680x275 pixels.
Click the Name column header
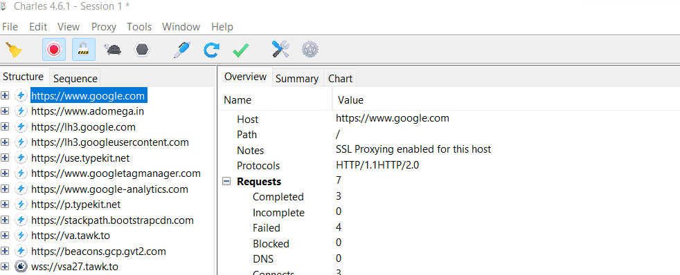click(276, 100)
